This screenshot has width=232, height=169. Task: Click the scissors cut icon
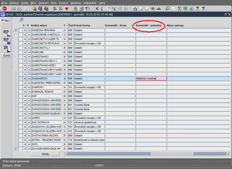click(x=96, y=9)
